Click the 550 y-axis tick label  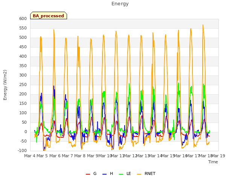click(23, 28)
